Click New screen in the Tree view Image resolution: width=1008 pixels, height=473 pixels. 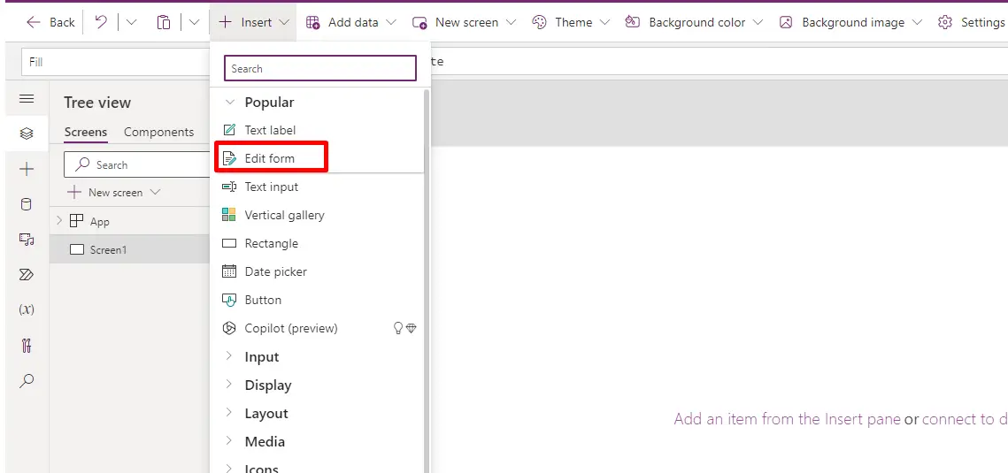coord(114,193)
